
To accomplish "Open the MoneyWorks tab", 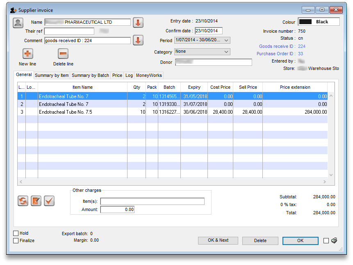I will [149, 75].
